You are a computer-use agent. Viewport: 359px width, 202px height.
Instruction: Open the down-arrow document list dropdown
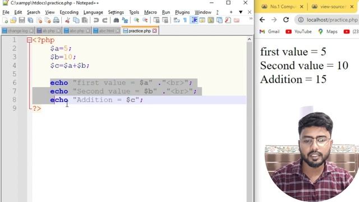(241, 12)
